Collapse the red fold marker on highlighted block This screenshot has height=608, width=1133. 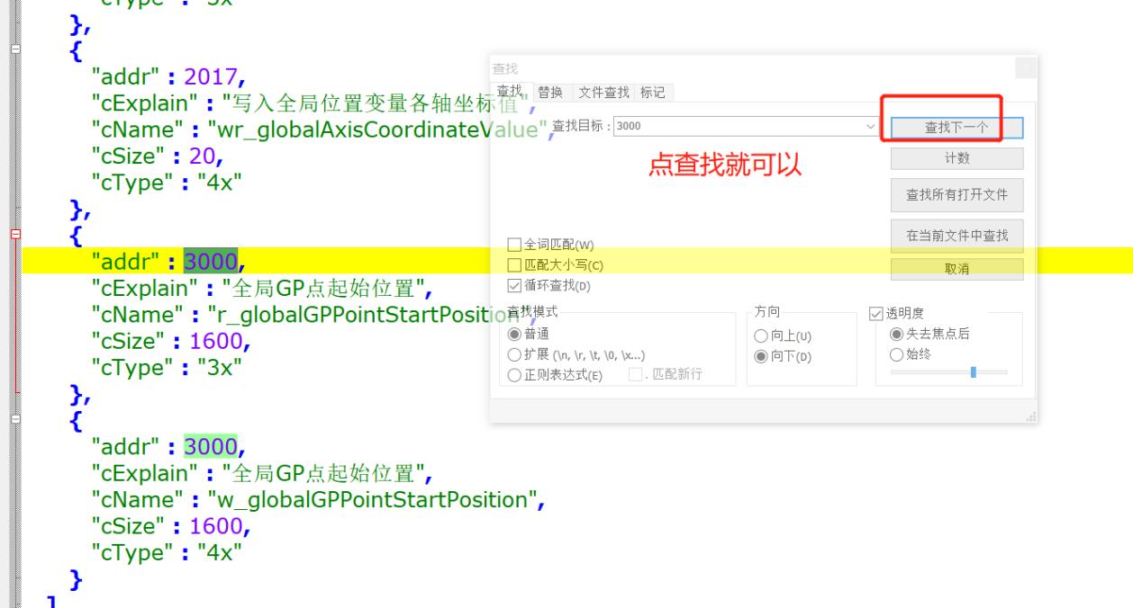pos(14,235)
